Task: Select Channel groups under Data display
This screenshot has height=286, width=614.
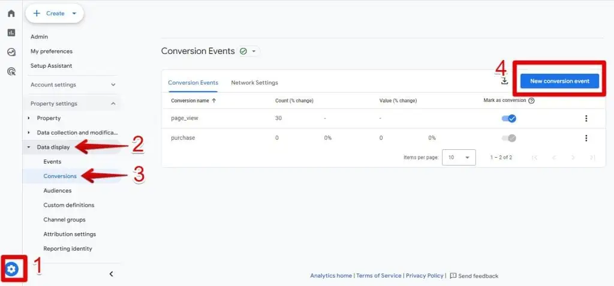Action: pyautogui.click(x=64, y=219)
